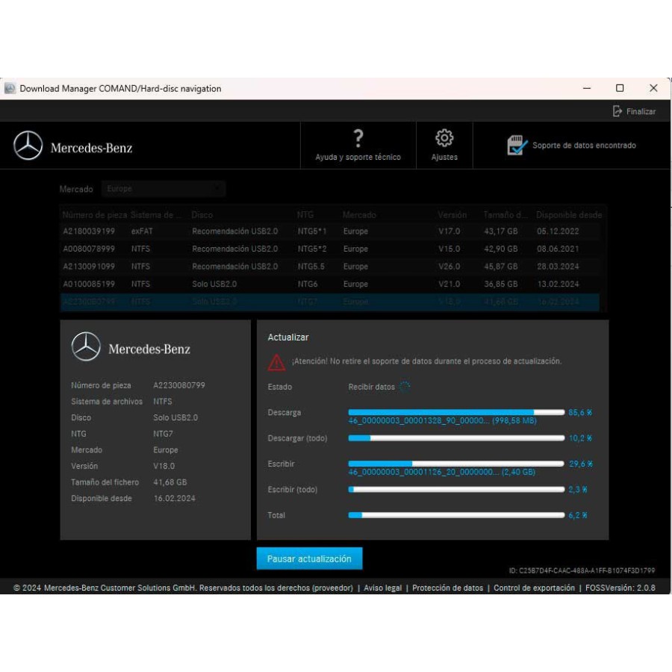This screenshot has height=672, width=672.
Task: Click the Versión column header
Action: click(x=451, y=214)
